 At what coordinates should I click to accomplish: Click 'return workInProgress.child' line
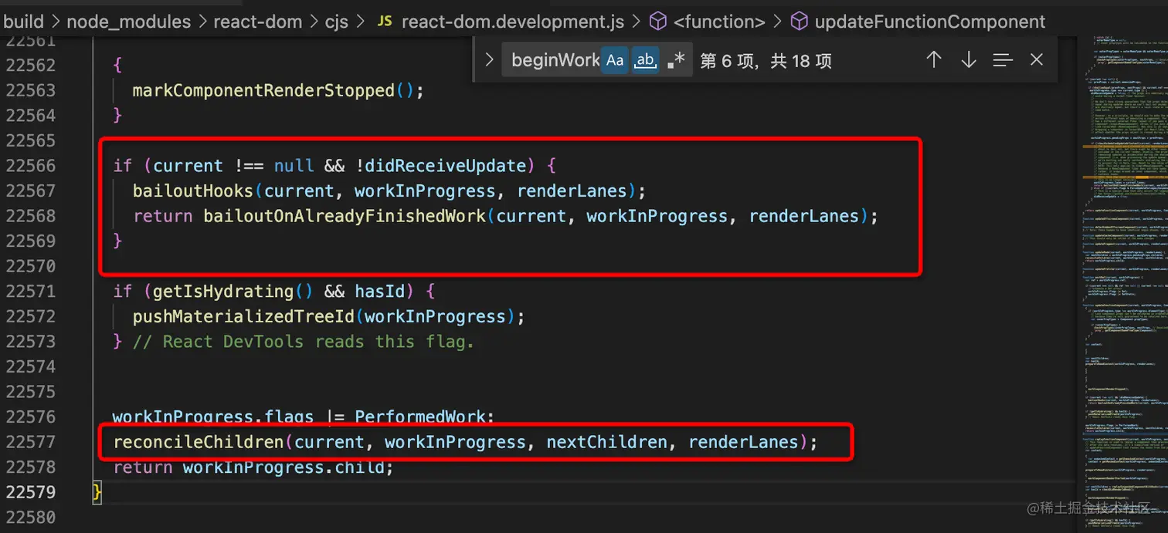click(x=253, y=467)
